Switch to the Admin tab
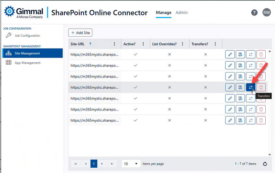Screen dimensions: 275x173 point(181,12)
